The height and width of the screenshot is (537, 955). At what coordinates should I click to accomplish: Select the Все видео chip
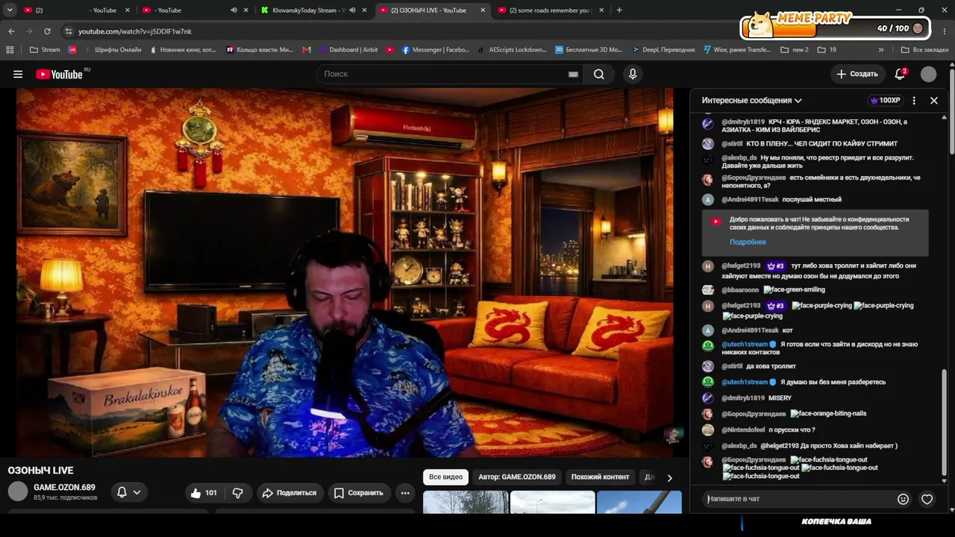(x=445, y=477)
